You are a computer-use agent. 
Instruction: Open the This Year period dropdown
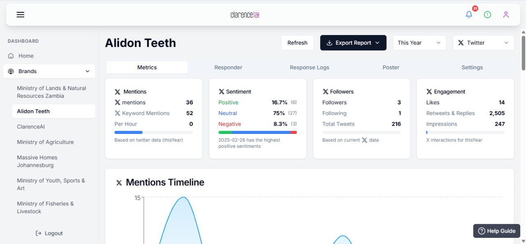(x=419, y=43)
